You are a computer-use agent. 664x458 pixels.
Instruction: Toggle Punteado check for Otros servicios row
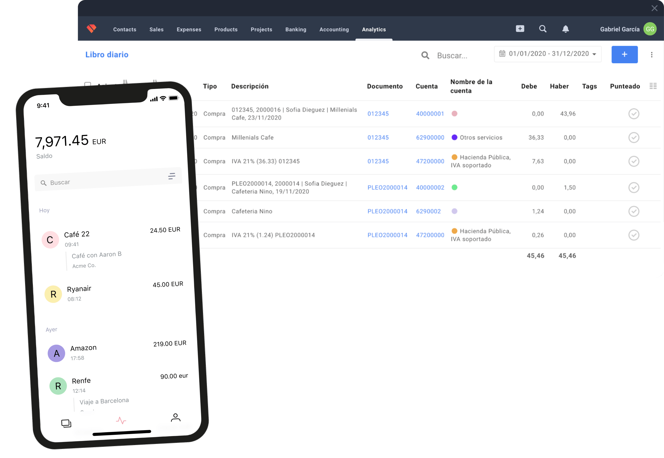pyautogui.click(x=634, y=137)
